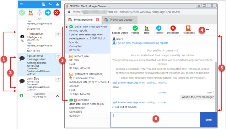Open the Responses library
226x129 pixels.
(188, 28)
